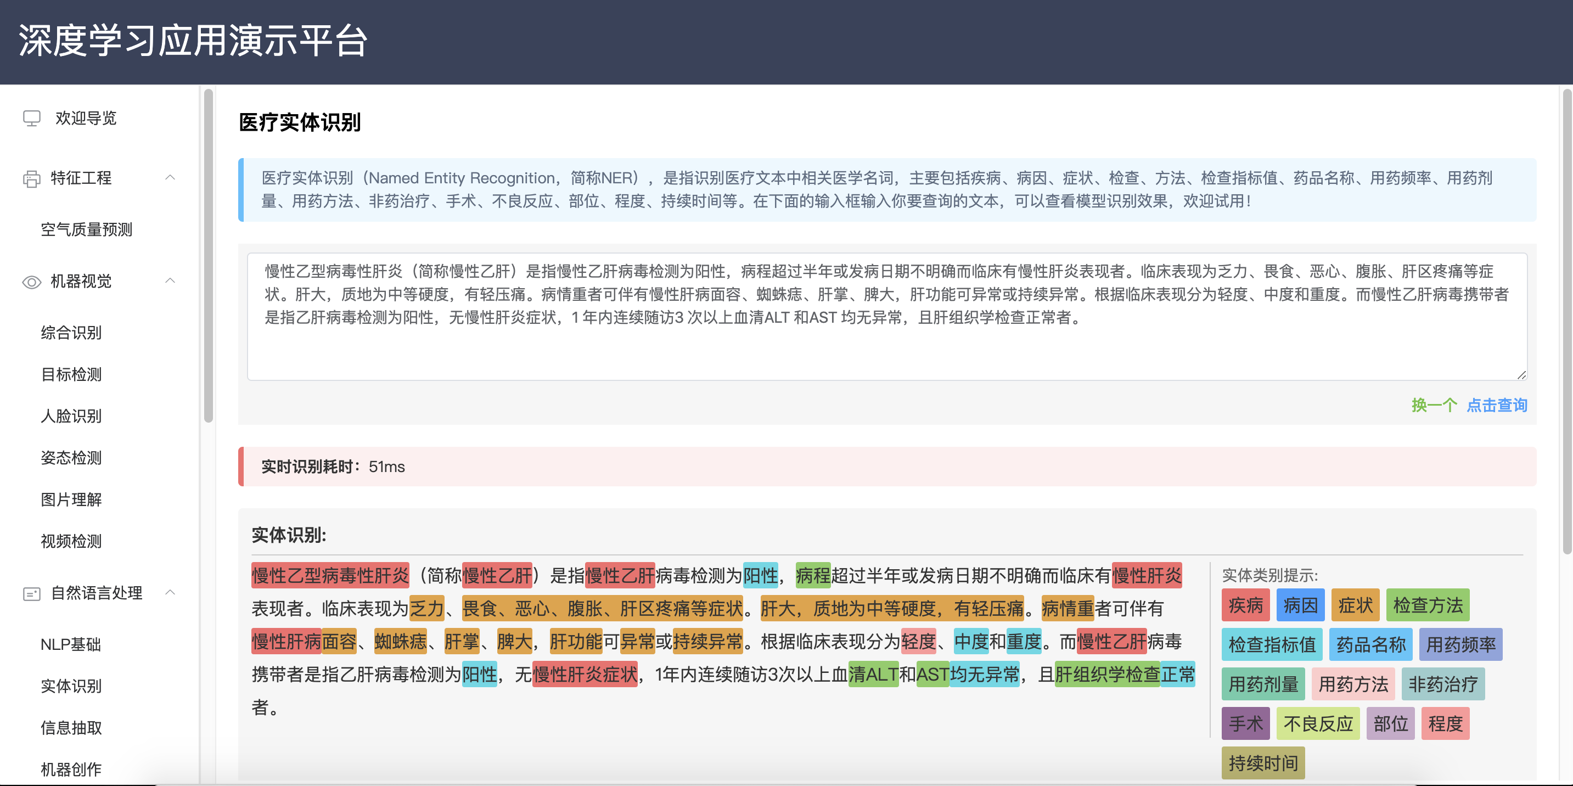
Task: Click the purple 手术 category tag
Action: click(1245, 724)
